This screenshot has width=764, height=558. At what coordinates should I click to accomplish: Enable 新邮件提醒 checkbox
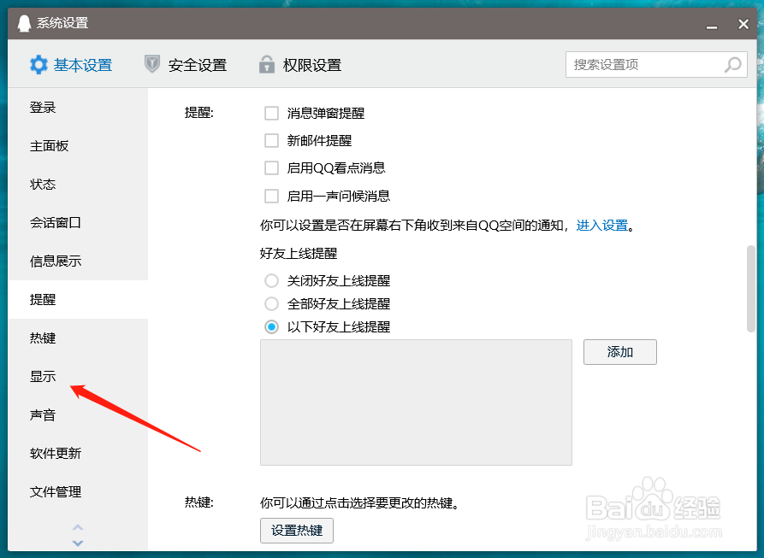pyautogui.click(x=271, y=140)
